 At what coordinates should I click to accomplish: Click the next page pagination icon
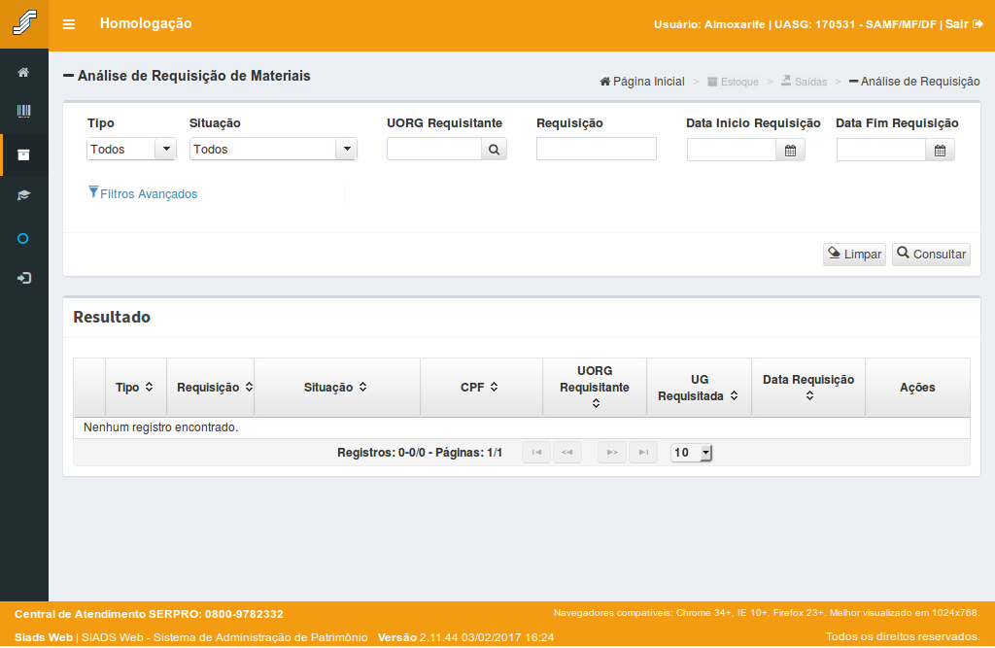tap(612, 453)
